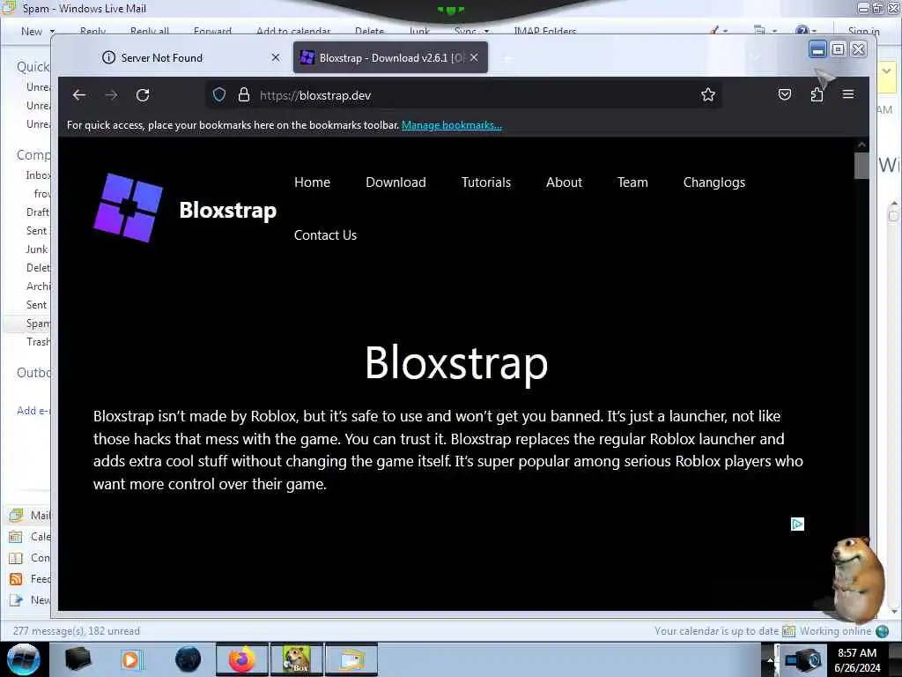This screenshot has width=902, height=677.
Task: Open Windows Live Mail taskbar button
Action: point(351,659)
